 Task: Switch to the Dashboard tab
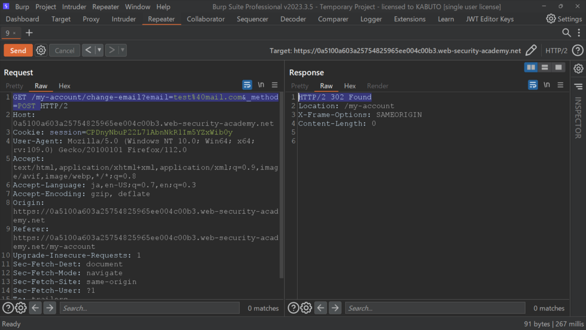[x=22, y=19]
